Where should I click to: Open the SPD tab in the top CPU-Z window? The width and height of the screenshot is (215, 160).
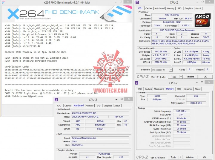179,8
